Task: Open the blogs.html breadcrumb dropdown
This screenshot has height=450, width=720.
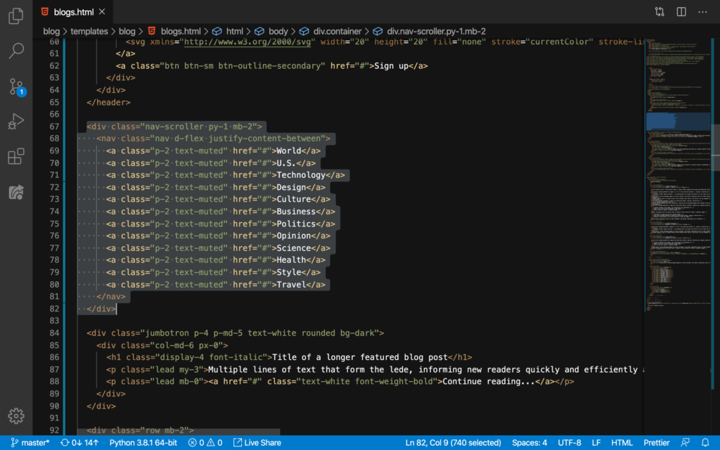Action: click(181, 31)
